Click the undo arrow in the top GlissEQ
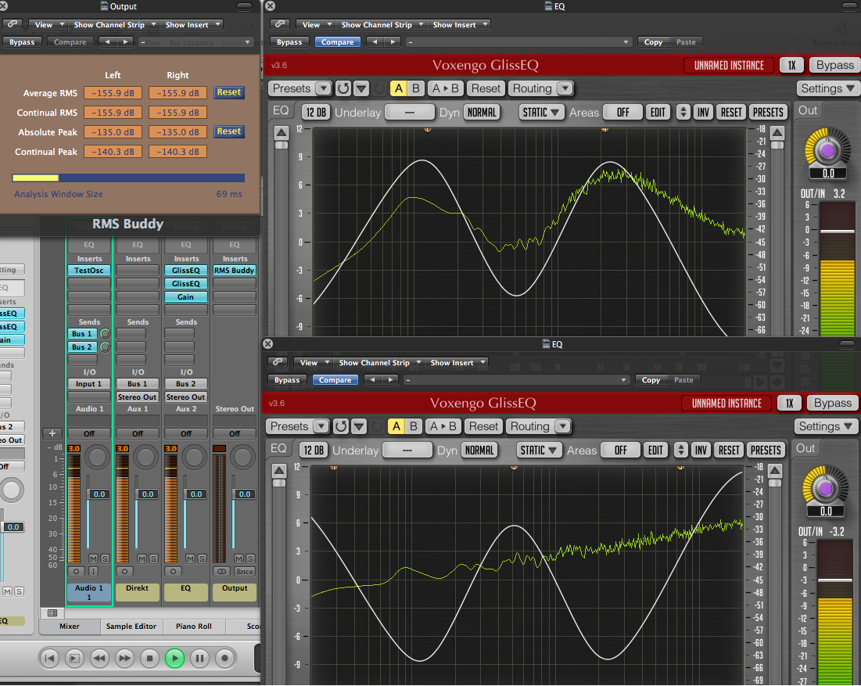The height and width of the screenshot is (686, 861). click(x=344, y=88)
